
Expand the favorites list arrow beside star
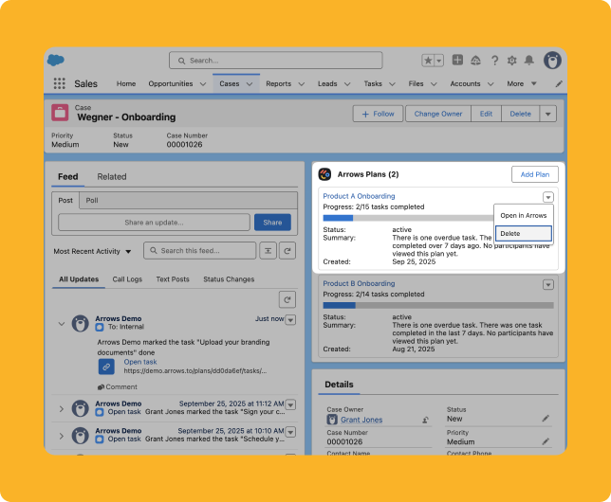coord(439,61)
